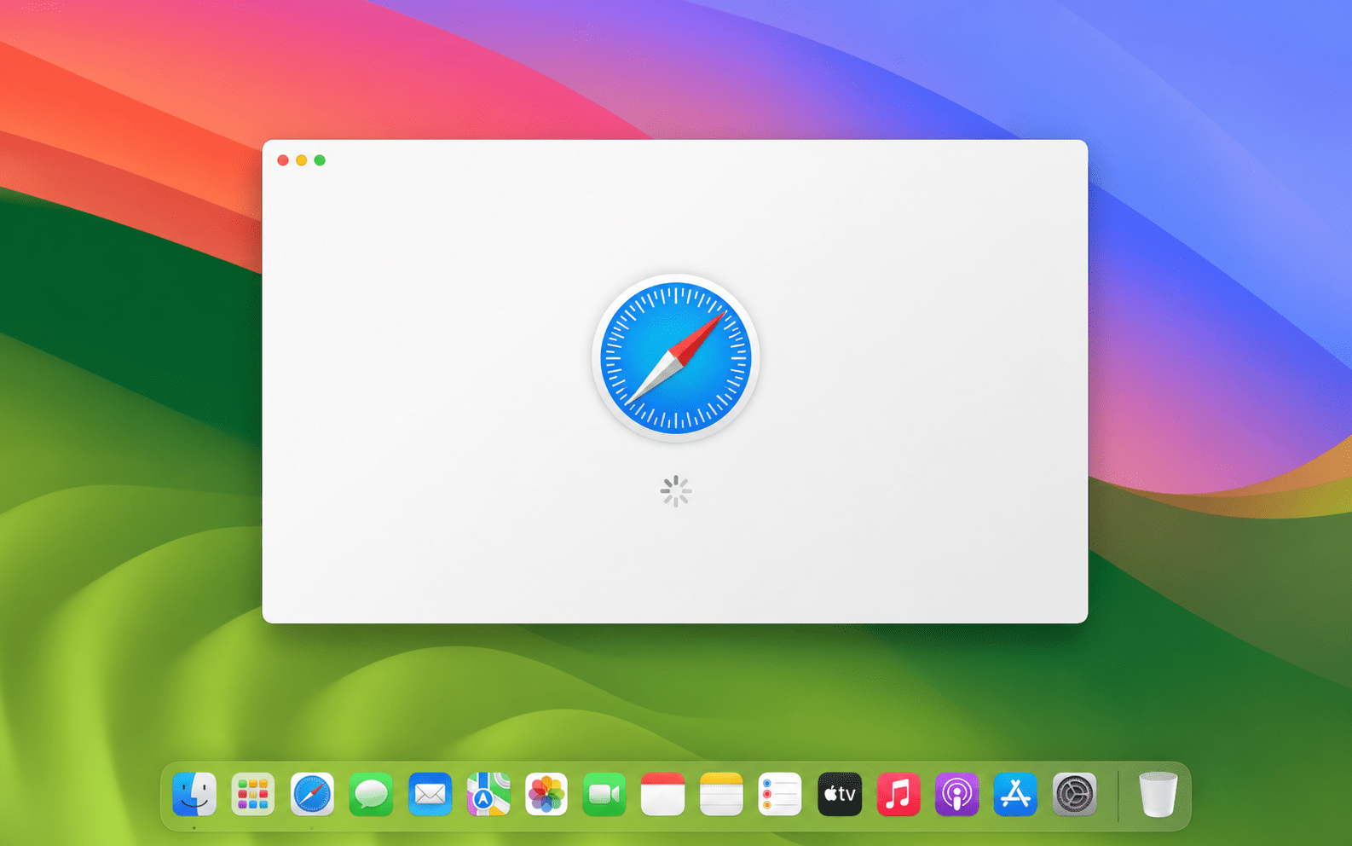Open Reminders in the dock
Viewport: 1352px width, 846px height.
coord(780,795)
